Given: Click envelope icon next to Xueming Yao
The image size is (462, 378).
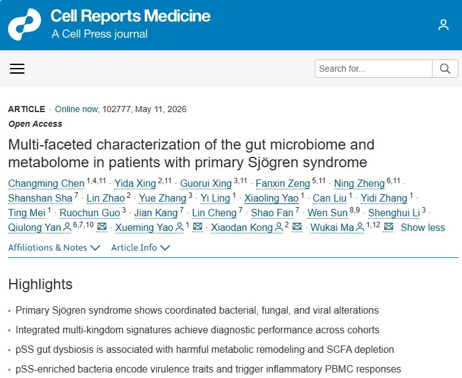Looking at the screenshot, I should (x=198, y=227).
